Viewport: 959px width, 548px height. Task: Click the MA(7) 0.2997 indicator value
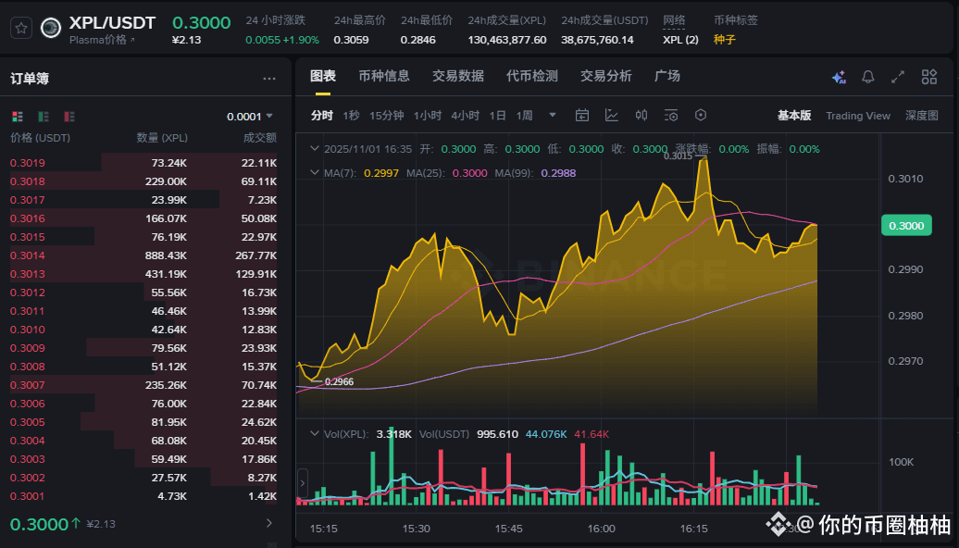coord(381,173)
